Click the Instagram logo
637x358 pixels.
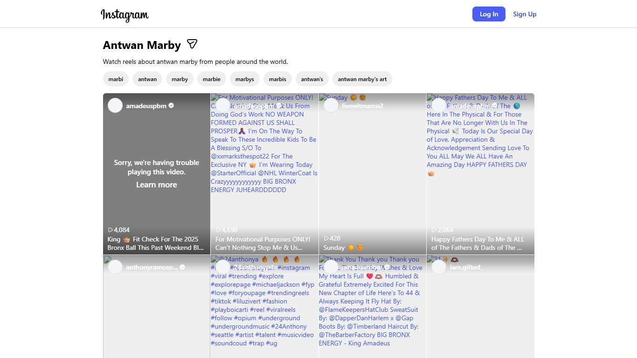pyautogui.click(x=125, y=15)
